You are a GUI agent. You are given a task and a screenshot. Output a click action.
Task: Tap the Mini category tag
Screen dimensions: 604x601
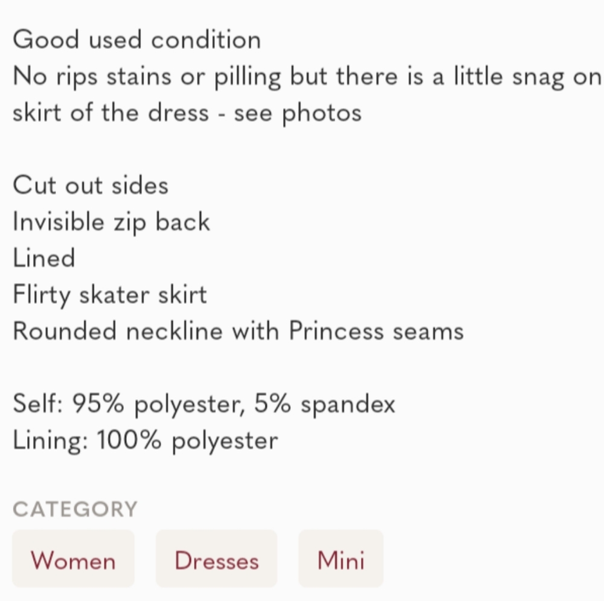(x=341, y=559)
